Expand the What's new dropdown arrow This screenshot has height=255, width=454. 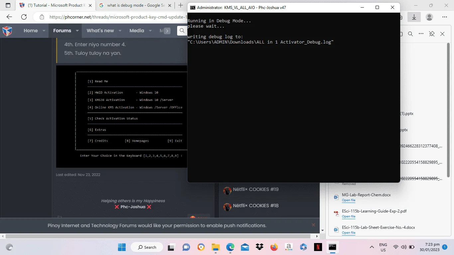120,31
